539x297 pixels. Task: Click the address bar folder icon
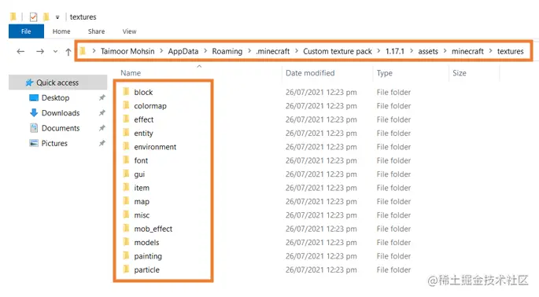click(x=83, y=51)
